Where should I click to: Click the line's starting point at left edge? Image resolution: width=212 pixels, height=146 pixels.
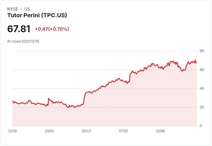click(13, 101)
